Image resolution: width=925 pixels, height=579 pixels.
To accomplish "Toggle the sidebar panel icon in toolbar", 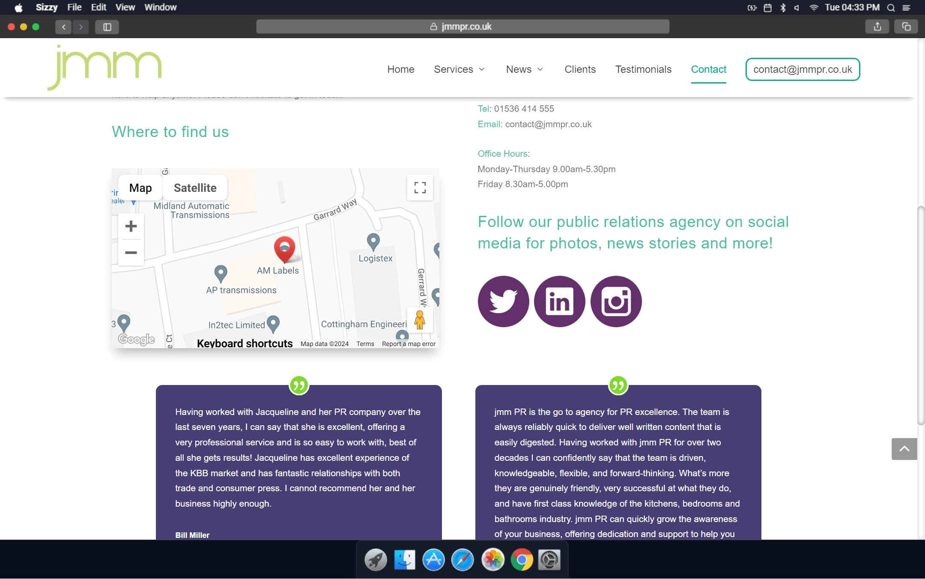I will tap(107, 27).
